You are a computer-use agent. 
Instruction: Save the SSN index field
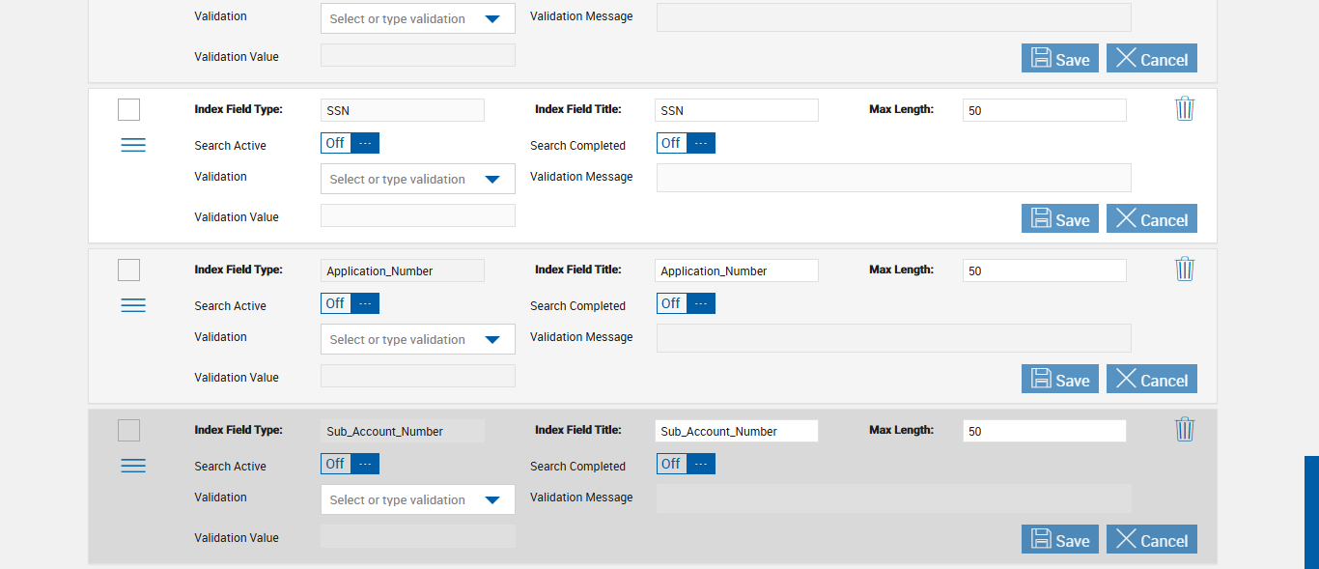(x=1059, y=218)
